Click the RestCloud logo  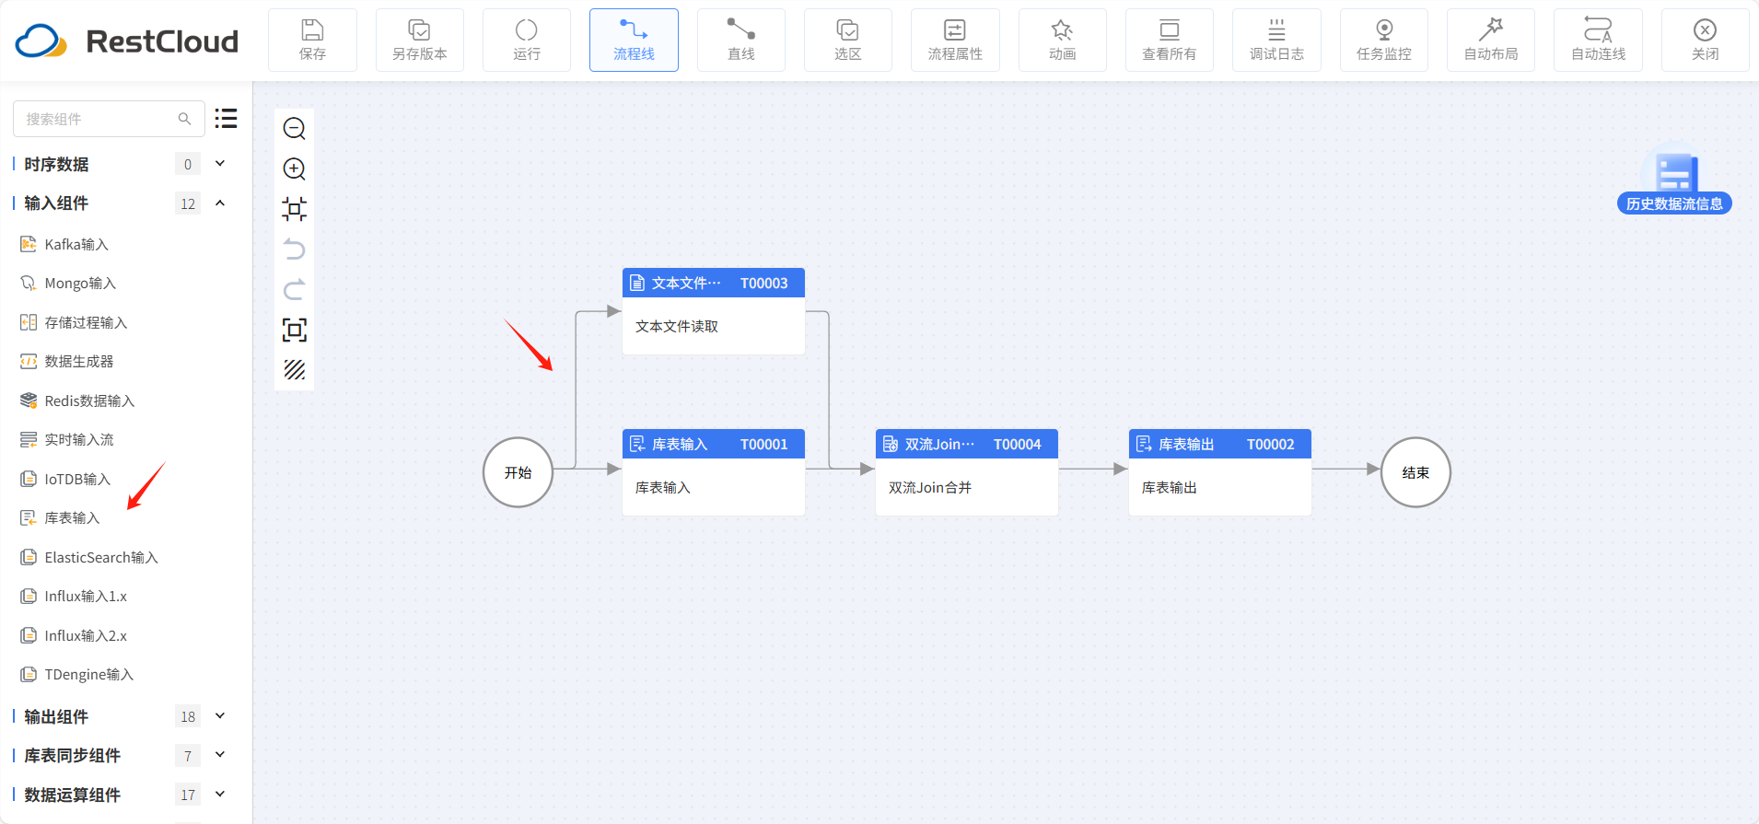pos(127,41)
